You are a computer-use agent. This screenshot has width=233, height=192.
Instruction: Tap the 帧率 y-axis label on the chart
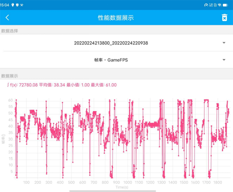tap(3, 139)
